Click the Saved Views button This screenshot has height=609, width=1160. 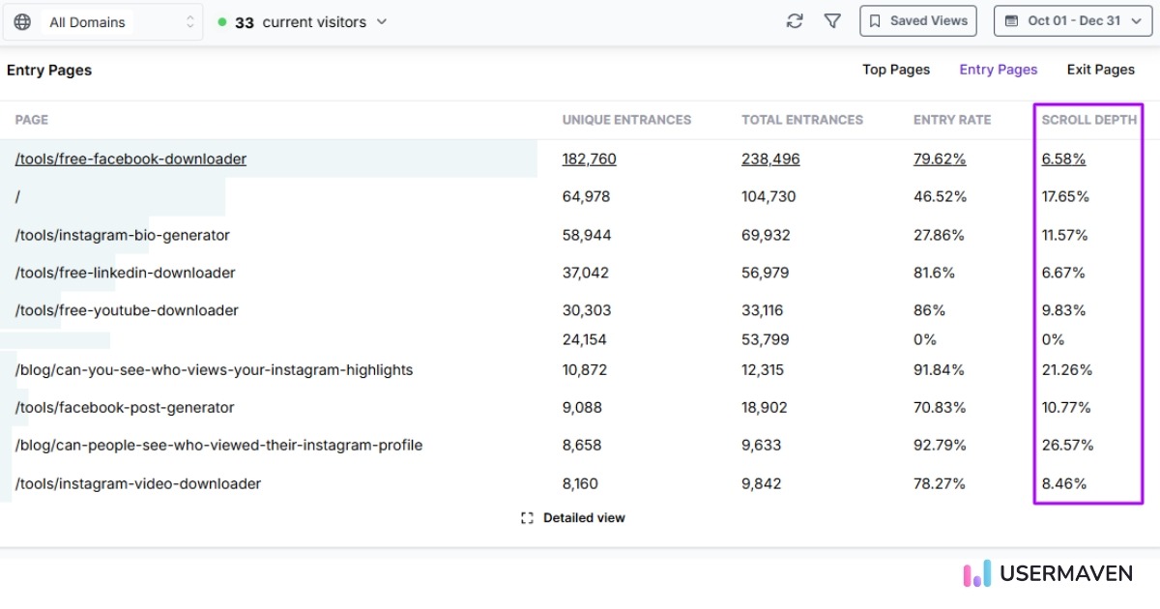point(917,20)
